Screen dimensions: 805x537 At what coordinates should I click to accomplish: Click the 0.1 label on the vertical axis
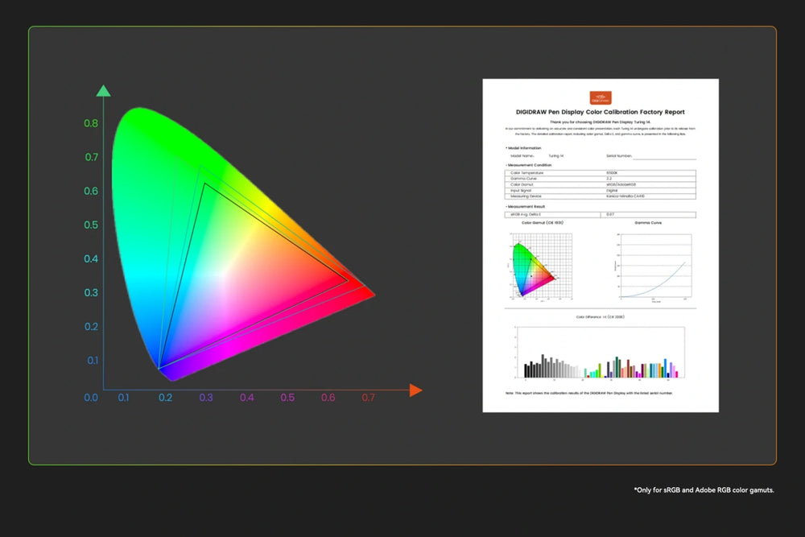tap(93, 361)
